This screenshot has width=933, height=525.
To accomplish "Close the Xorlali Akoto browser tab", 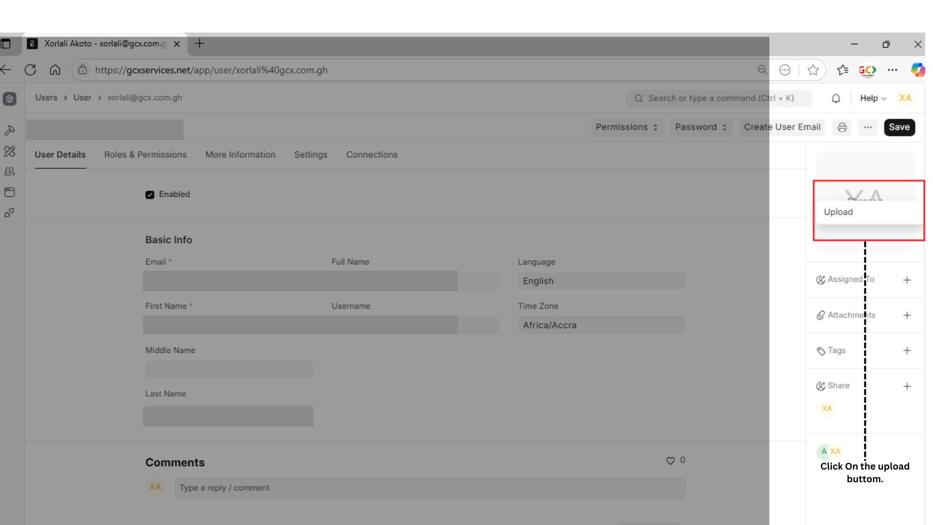I will [177, 44].
